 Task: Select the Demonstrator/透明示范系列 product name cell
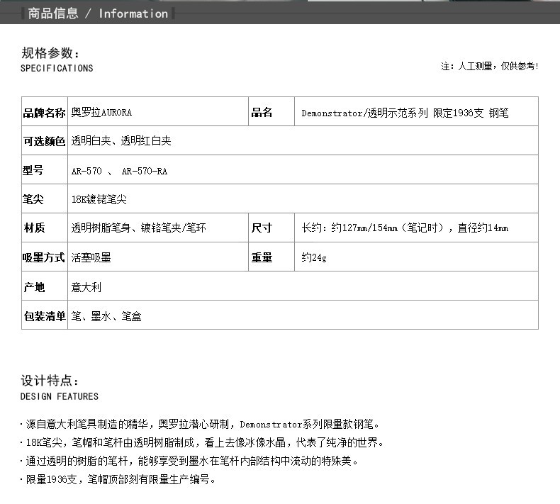[416, 111]
